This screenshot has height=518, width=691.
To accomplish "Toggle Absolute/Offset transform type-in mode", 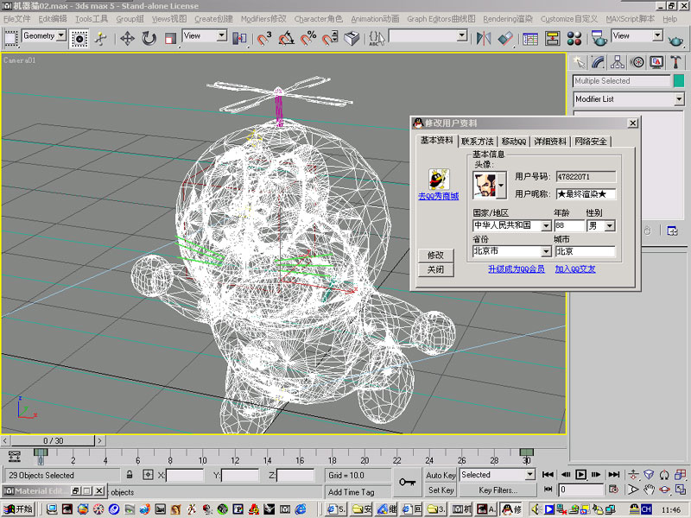I will tap(148, 475).
